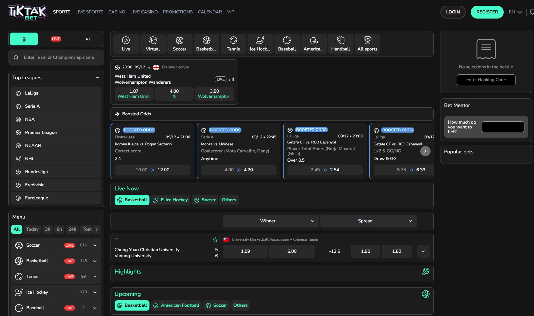Screen dimensions: 534x316
Task: Click the Bet Mentor amount input
Action: pos(503,127)
